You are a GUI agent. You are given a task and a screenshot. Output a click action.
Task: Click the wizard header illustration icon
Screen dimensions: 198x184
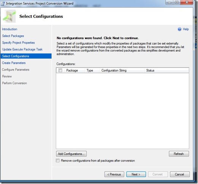point(10,16)
